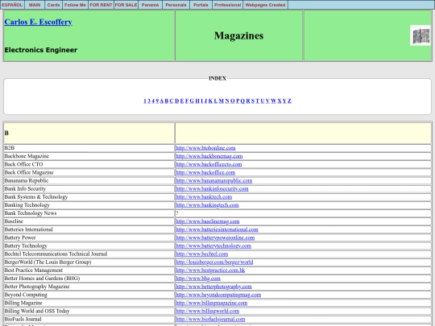Open the Professional menu tab
This screenshot has height=326, width=435.
coord(227,5)
